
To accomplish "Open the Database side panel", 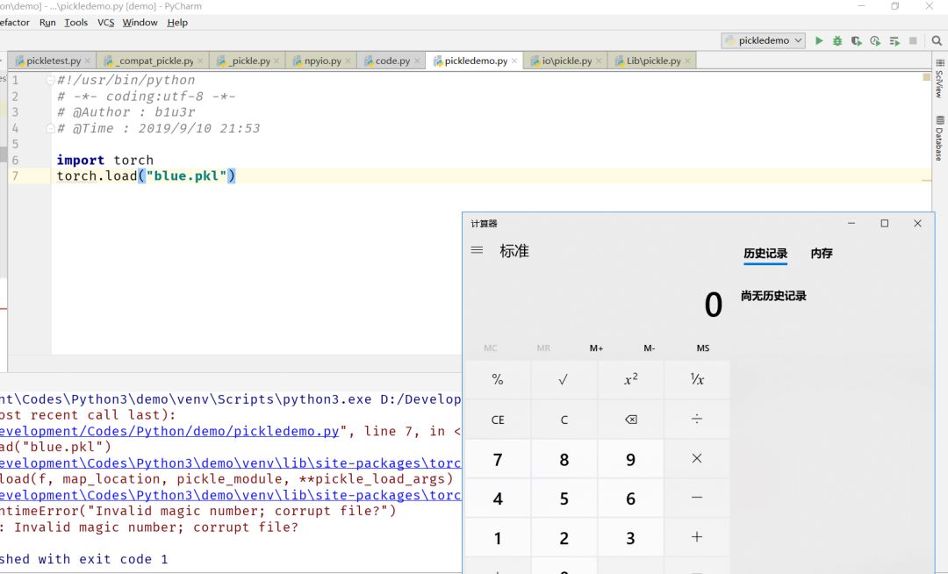I will pyautogui.click(x=939, y=139).
